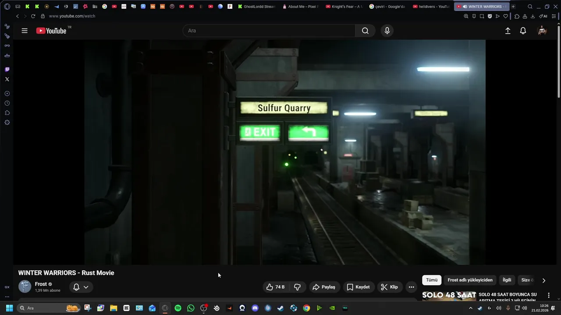Switch to the helldivers YouTube tab
Image resolution: width=561 pixels, height=315 pixels.
(x=431, y=7)
